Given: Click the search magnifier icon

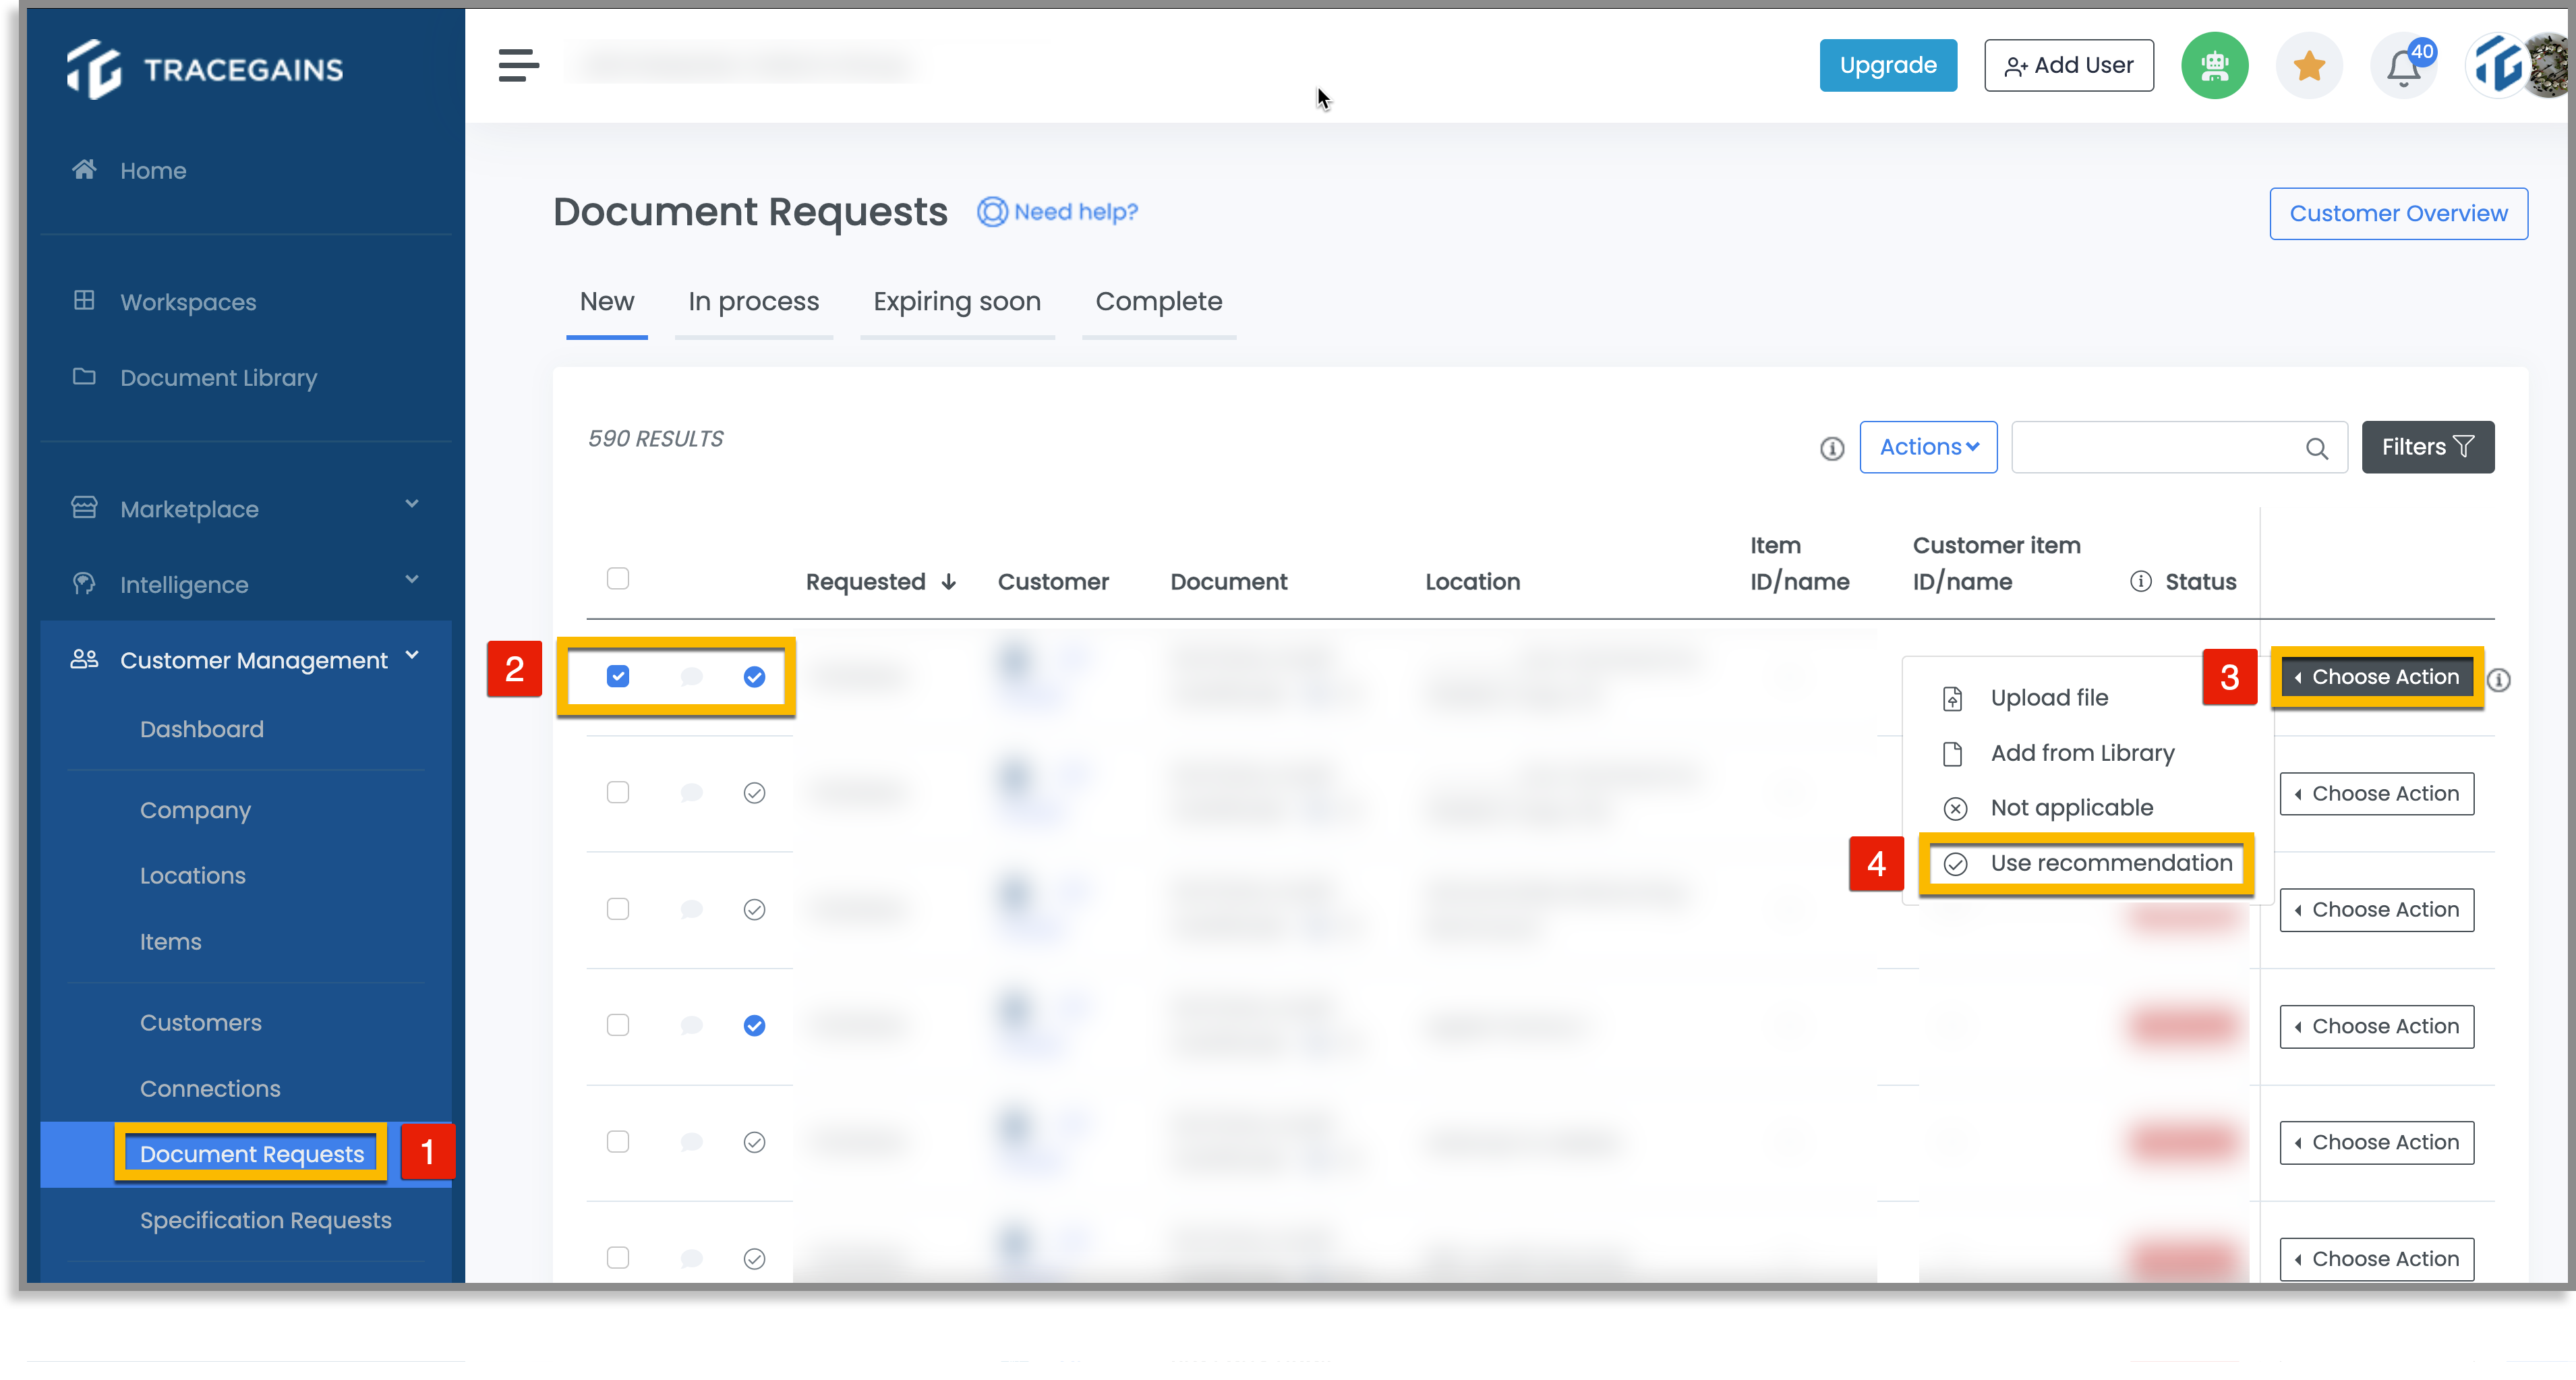Looking at the screenshot, I should (x=2316, y=448).
